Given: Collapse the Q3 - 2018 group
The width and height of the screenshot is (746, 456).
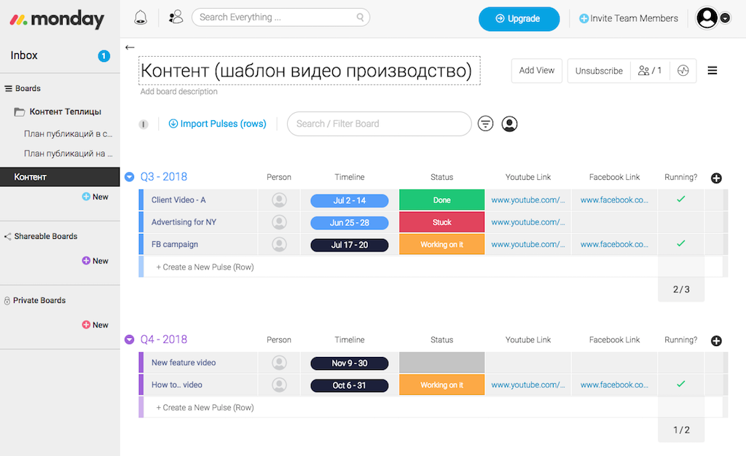Looking at the screenshot, I should [x=130, y=177].
